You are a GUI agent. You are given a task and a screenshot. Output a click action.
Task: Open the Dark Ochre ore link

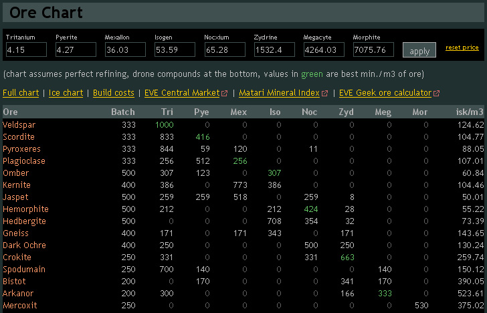[24, 245]
